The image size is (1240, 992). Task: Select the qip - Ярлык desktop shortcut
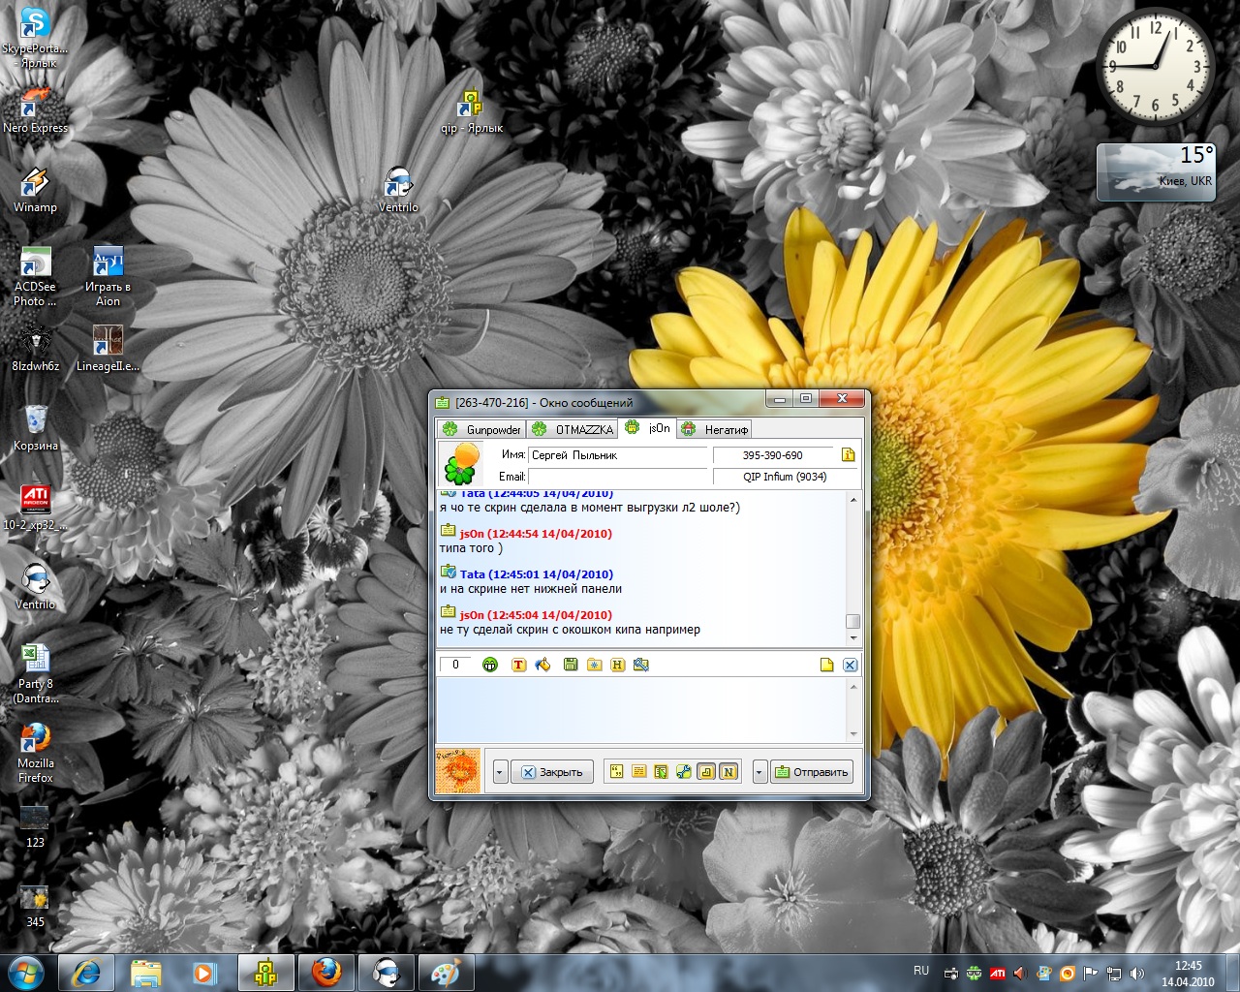point(472,111)
